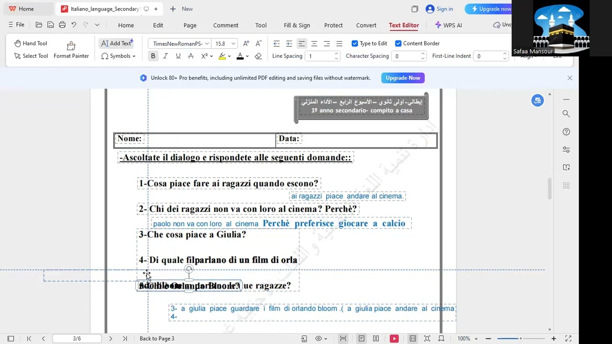
Task: Choose the Select Tool
Action: [x=31, y=56]
